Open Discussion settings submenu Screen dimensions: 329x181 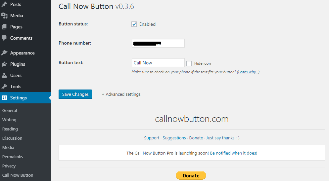tap(12, 138)
